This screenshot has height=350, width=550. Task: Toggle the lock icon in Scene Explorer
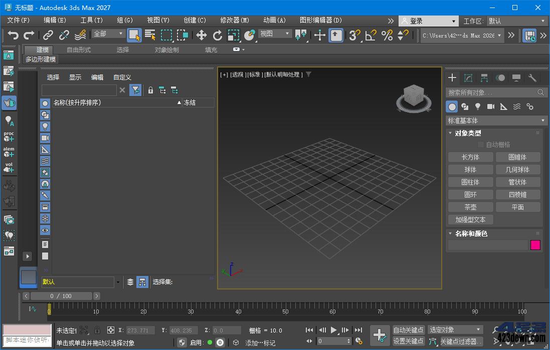pos(150,90)
